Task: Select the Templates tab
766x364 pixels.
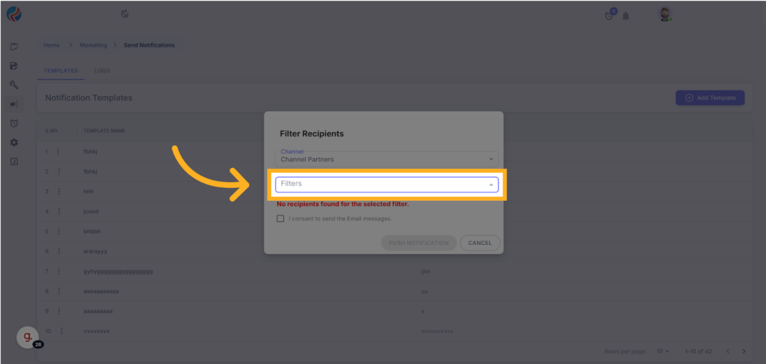Action: pyautogui.click(x=61, y=71)
